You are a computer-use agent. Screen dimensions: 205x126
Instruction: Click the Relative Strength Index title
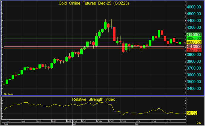[93, 99]
